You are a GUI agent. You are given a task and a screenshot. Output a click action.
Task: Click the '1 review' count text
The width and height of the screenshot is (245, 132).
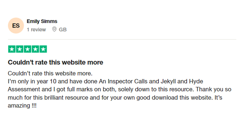[x=36, y=30]
